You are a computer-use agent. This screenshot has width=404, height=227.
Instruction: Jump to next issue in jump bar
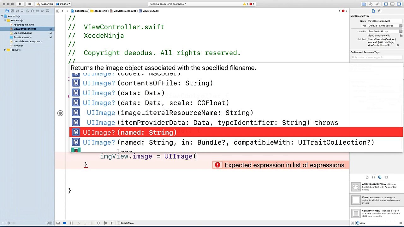347,11
